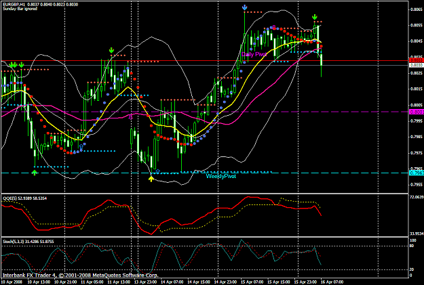Click the red 0.8033 price tag
Viewport: 424px width, 285px height.
tap(417, 61)
